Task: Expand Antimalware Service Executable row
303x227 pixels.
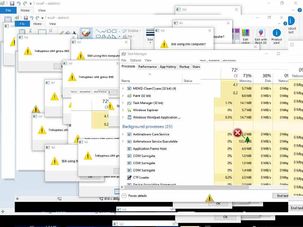Action: point(123,141)
